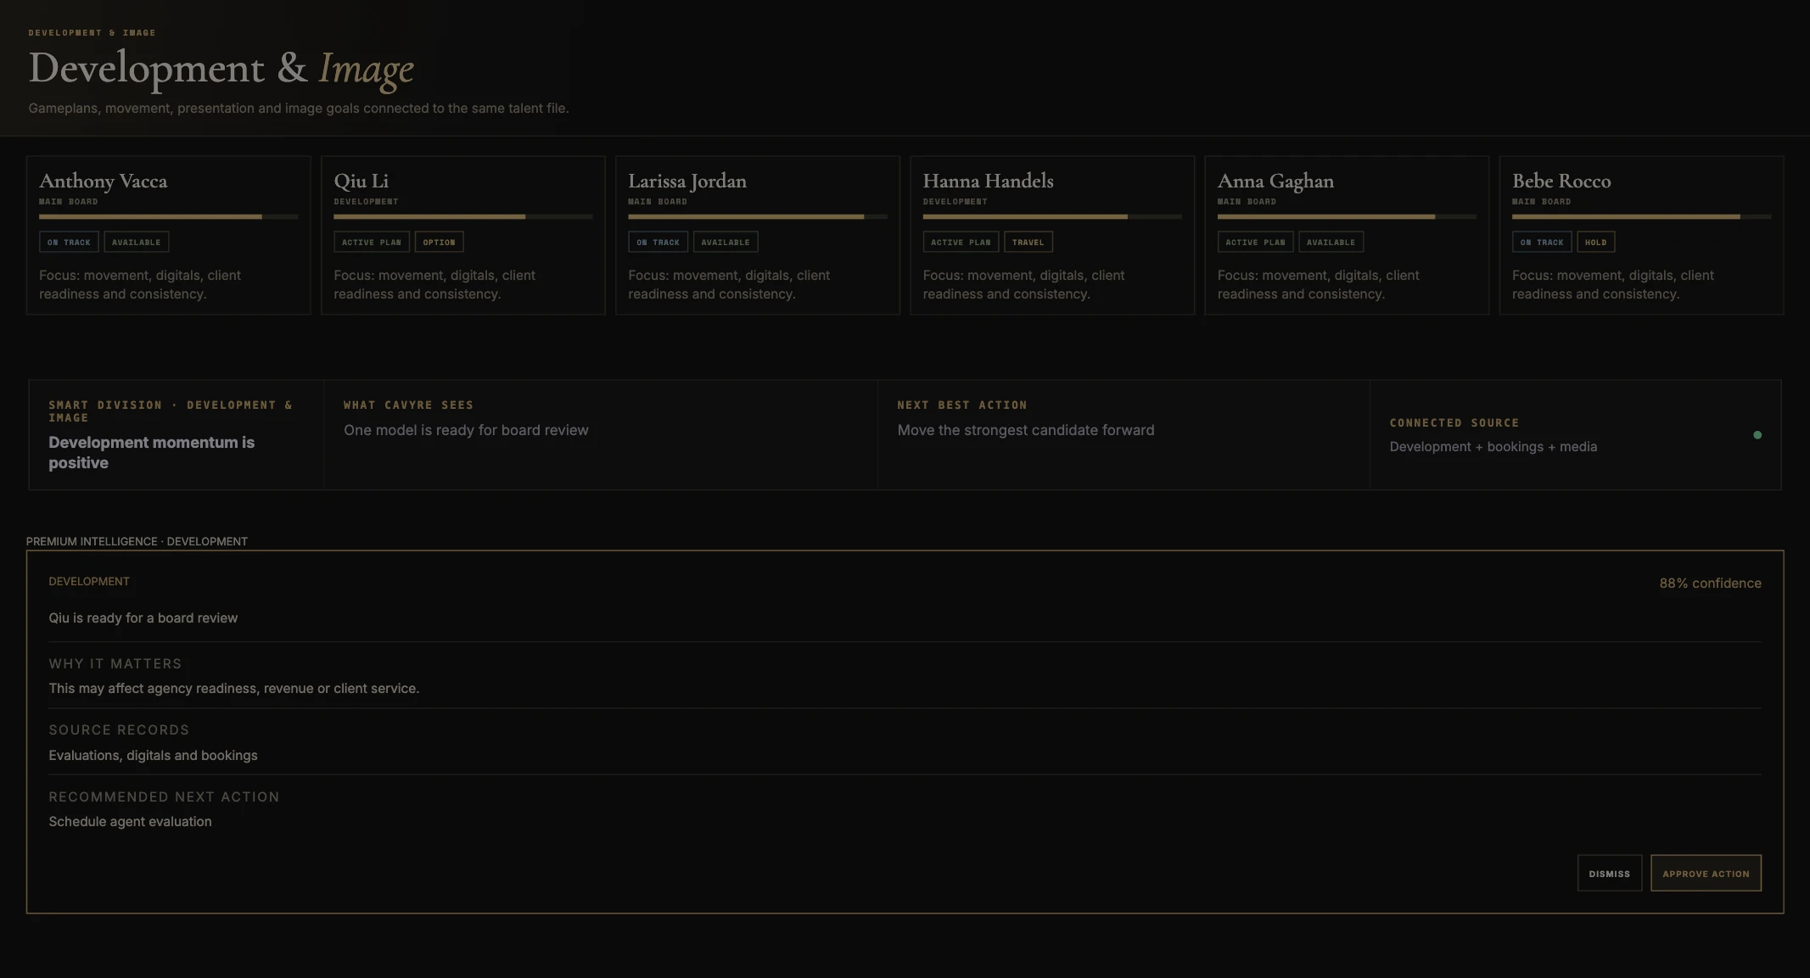Dismiss the development intelligence card
This screenshot has width=1810, height=978.
[x=1610, y=873]
